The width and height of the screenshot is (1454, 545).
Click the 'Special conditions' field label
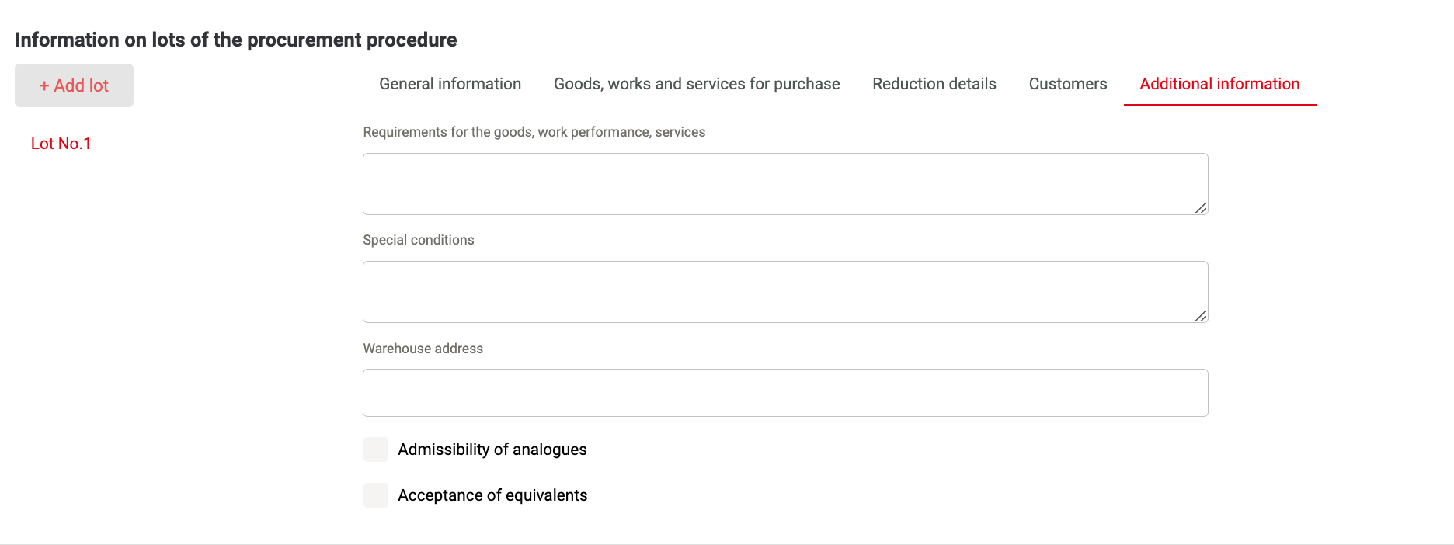pyautogui.click(x=419, y=240)
